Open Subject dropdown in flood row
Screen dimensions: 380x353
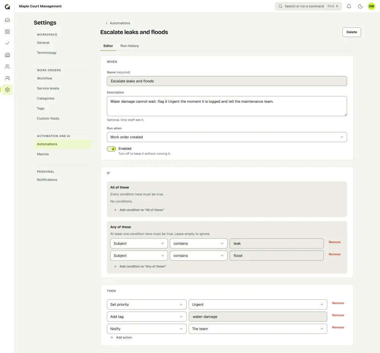(x=139, y=256)
